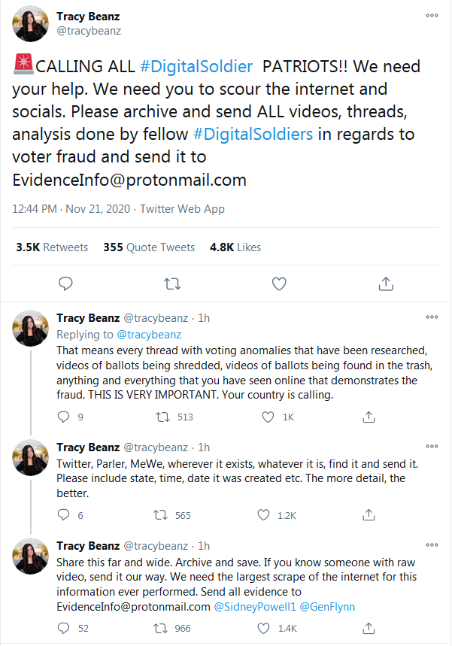Reply to the main Tracy Beanz tweet

(x=65, y=284)
